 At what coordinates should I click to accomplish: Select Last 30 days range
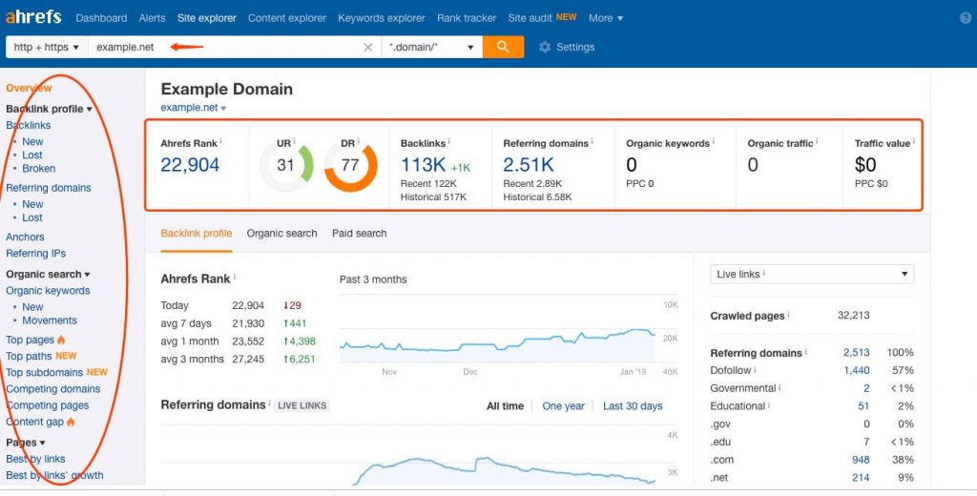pos(633,406)
